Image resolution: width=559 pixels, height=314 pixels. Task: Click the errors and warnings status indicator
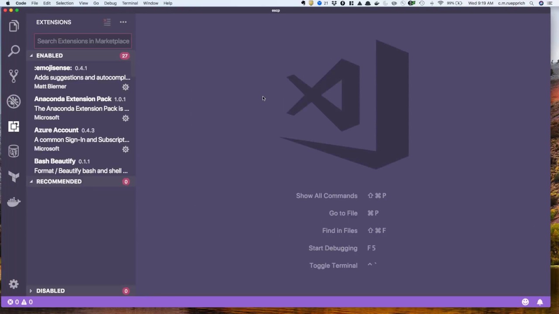[x=20, y=302]
